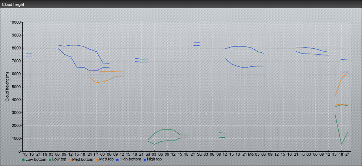This screenshot has height=166, width=362.
Task: Toggle the Med bottom legend series
Action: click(81, 159)
